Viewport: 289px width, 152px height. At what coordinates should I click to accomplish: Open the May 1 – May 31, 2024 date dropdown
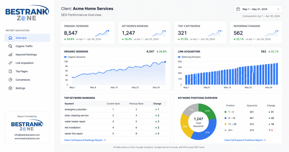tap(258, 9)
